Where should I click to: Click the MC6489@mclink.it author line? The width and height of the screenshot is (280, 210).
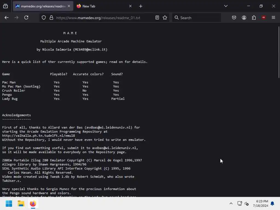pos(72,49)
